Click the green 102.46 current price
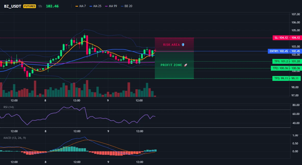The image size is (302, 165). [52, 6]
